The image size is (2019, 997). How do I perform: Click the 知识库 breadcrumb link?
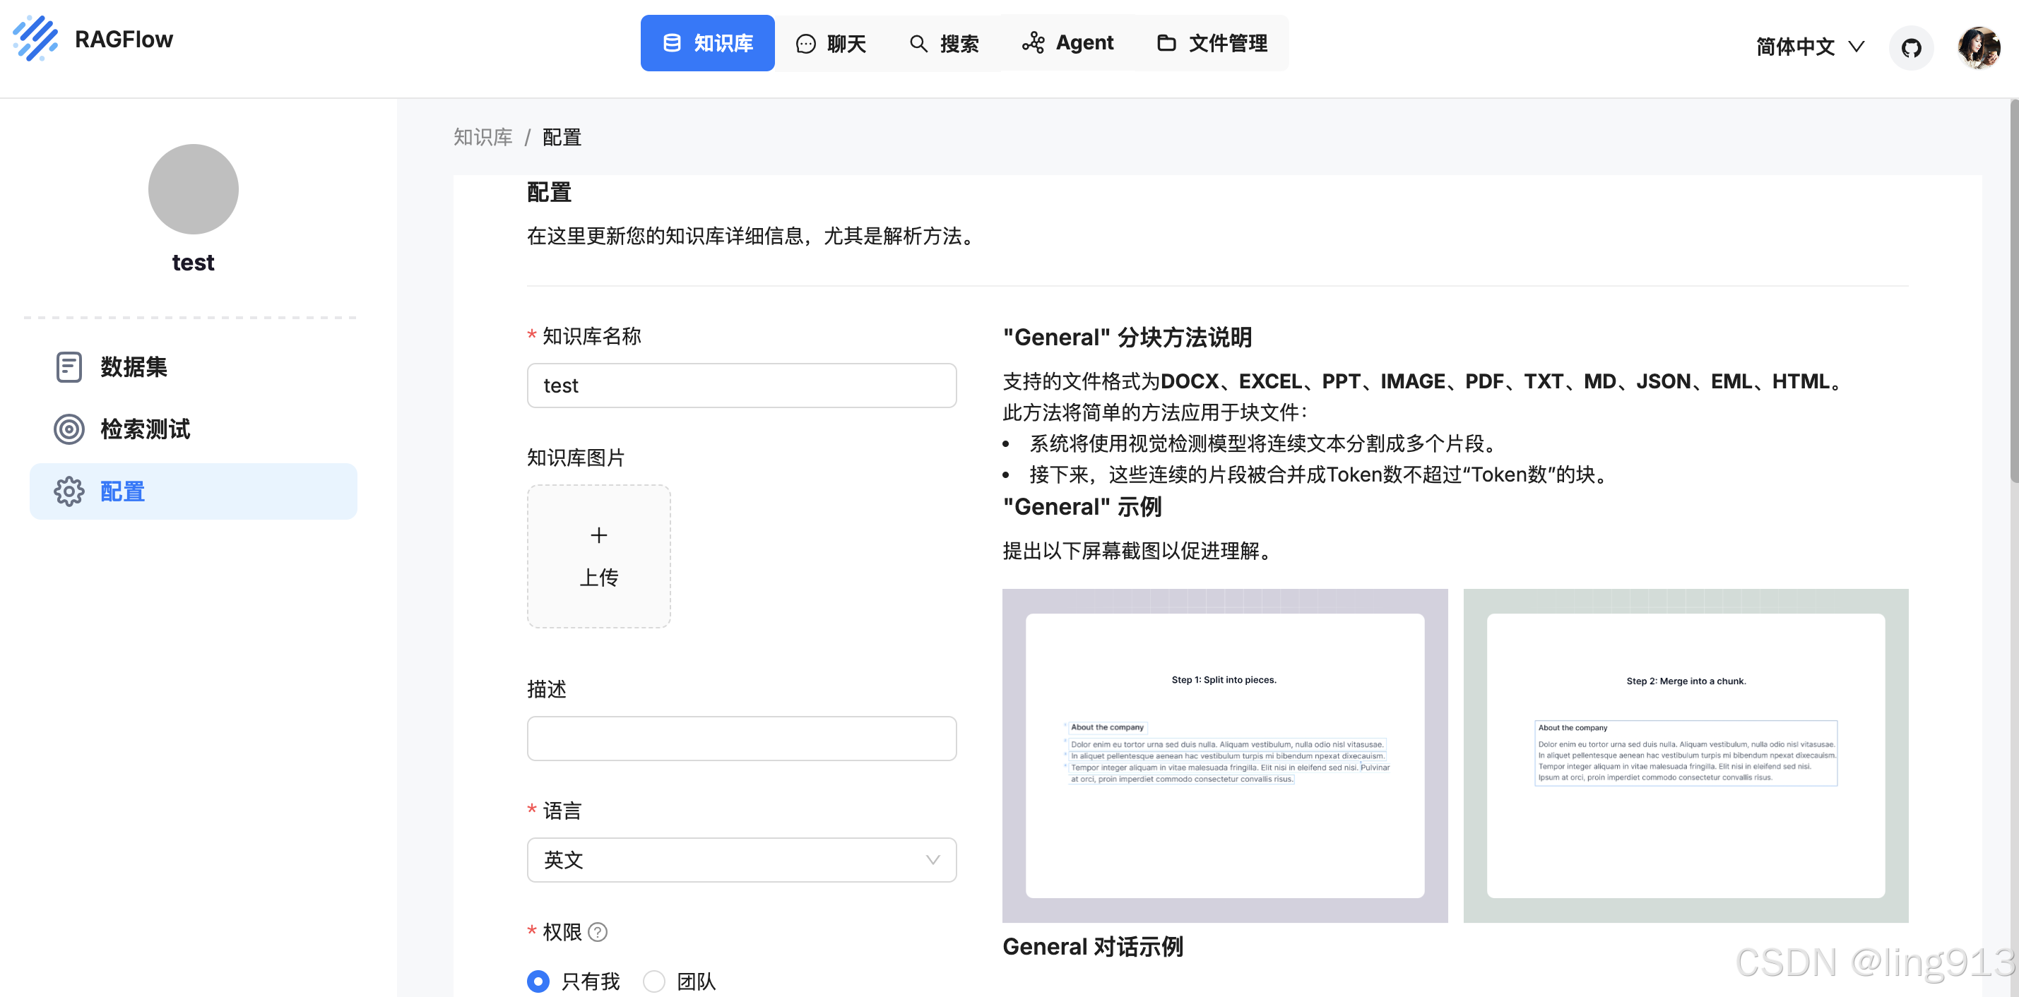click(482, 137)
